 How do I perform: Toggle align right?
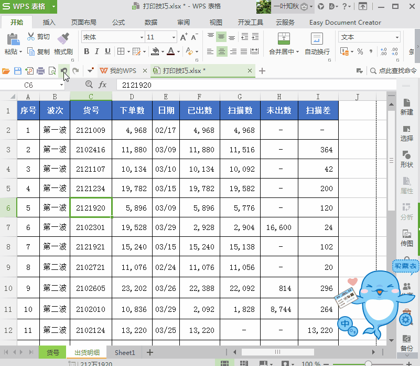coord(233,51)
